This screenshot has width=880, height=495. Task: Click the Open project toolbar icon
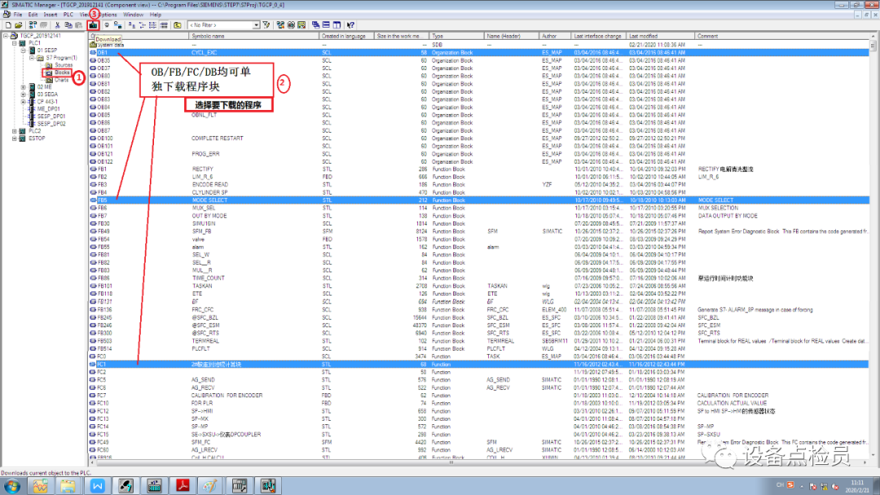pos(19,24)
